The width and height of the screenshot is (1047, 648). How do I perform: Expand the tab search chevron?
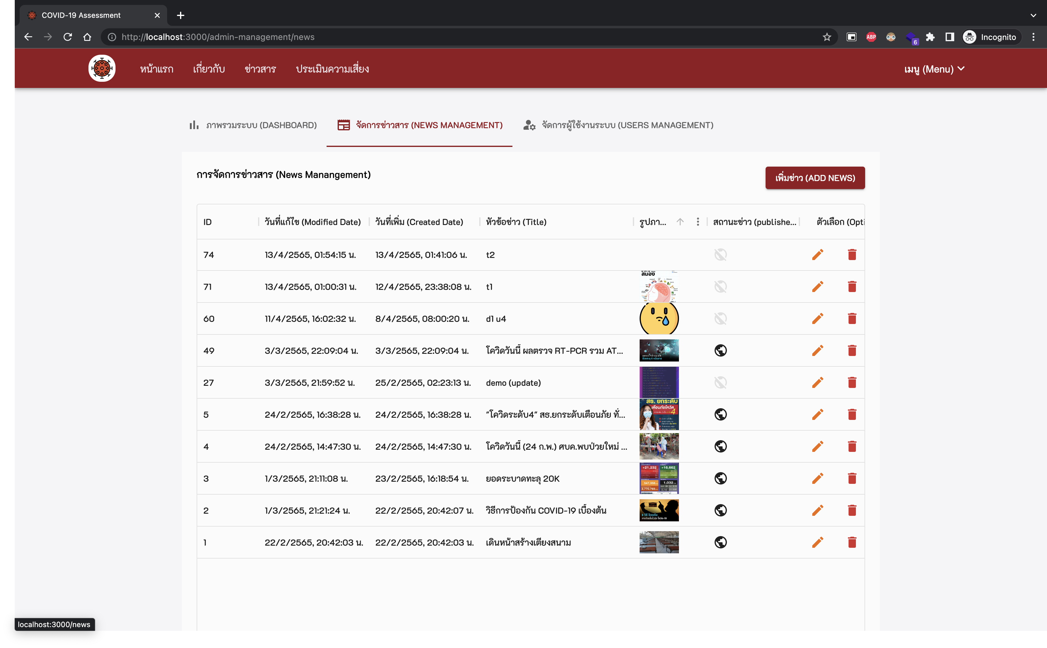tap(1033, 15)
